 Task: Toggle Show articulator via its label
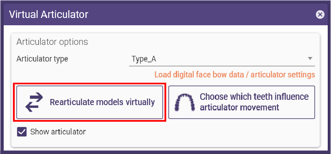click(x=58, y=132)
